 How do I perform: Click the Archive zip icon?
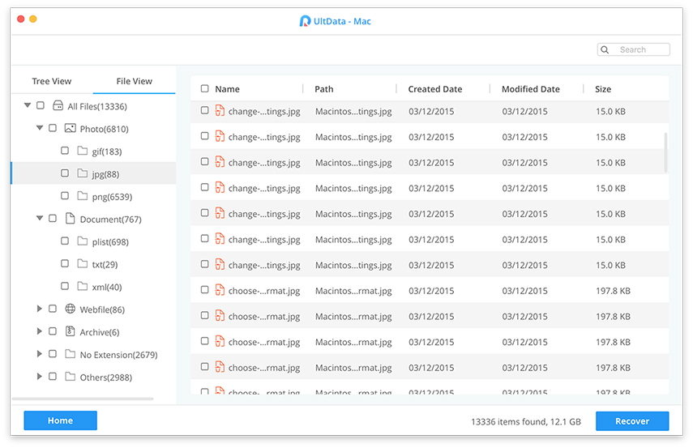click(70, 331)
